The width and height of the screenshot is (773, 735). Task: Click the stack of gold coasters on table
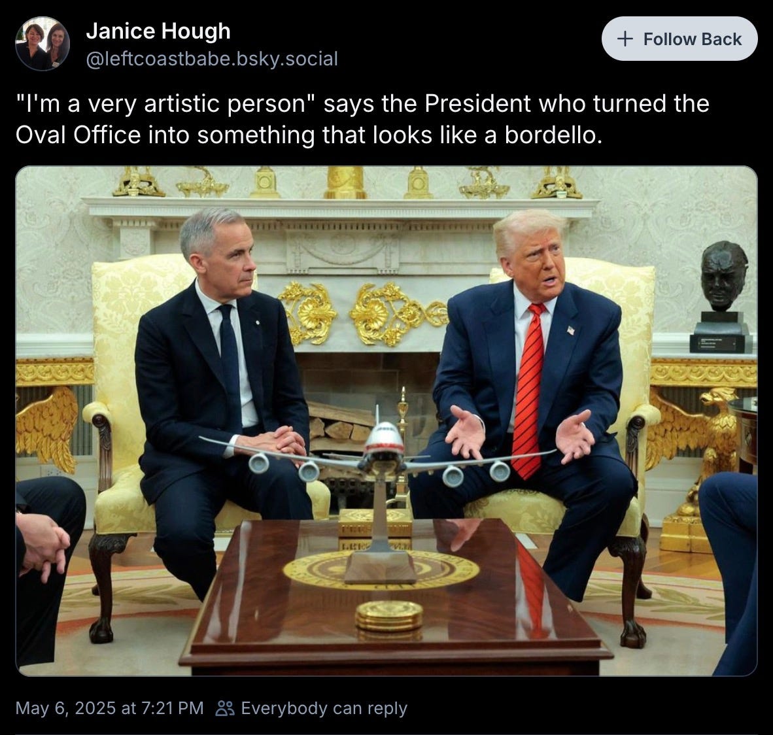click(x=390, y=615)
